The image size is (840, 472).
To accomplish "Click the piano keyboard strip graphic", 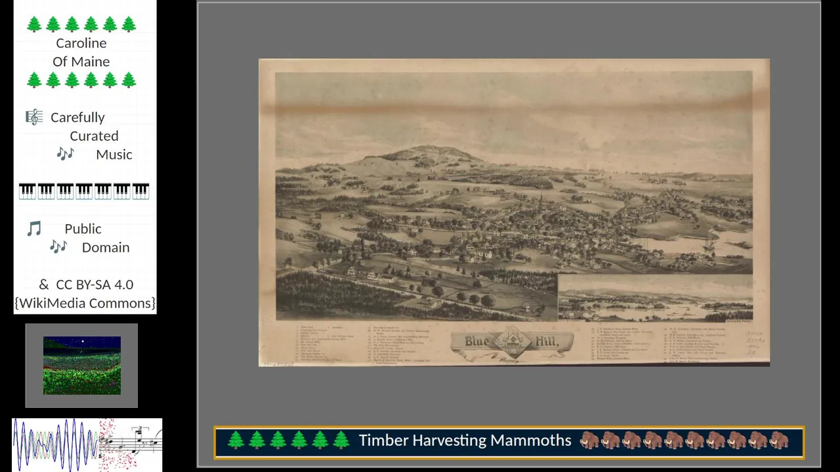I will (x=84, y=191).
